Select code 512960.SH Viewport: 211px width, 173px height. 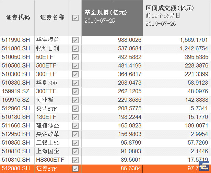pyautogui.click(x=16, y=108)
